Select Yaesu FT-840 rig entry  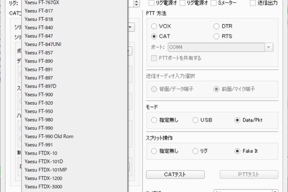(x=74, y=27)
